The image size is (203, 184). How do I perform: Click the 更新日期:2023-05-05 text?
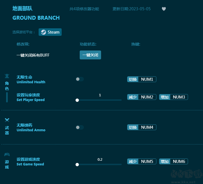132,9
